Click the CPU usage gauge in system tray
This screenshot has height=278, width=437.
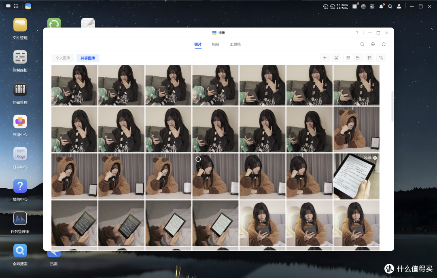tap(325, 6)
